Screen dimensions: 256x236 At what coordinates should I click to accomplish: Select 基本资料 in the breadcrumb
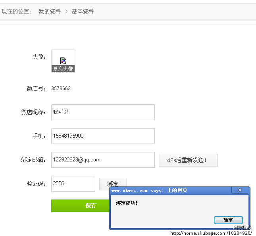(83, 12)
